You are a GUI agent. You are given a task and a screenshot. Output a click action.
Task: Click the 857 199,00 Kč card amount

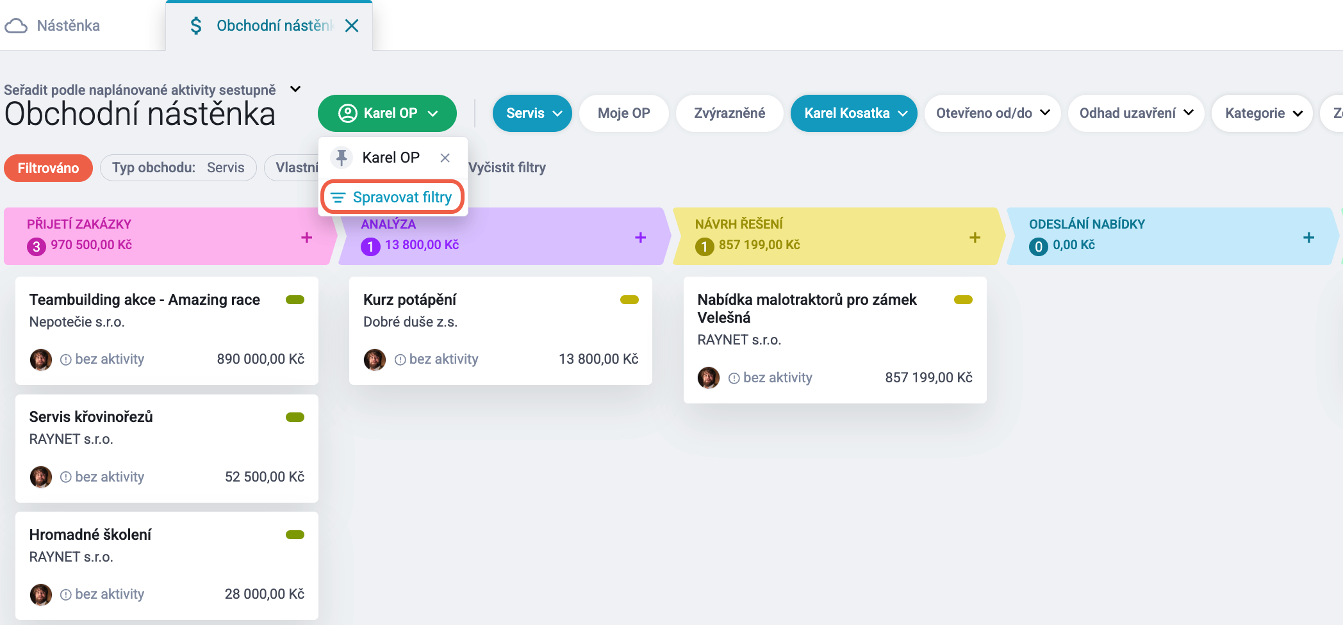coord(929,378)
